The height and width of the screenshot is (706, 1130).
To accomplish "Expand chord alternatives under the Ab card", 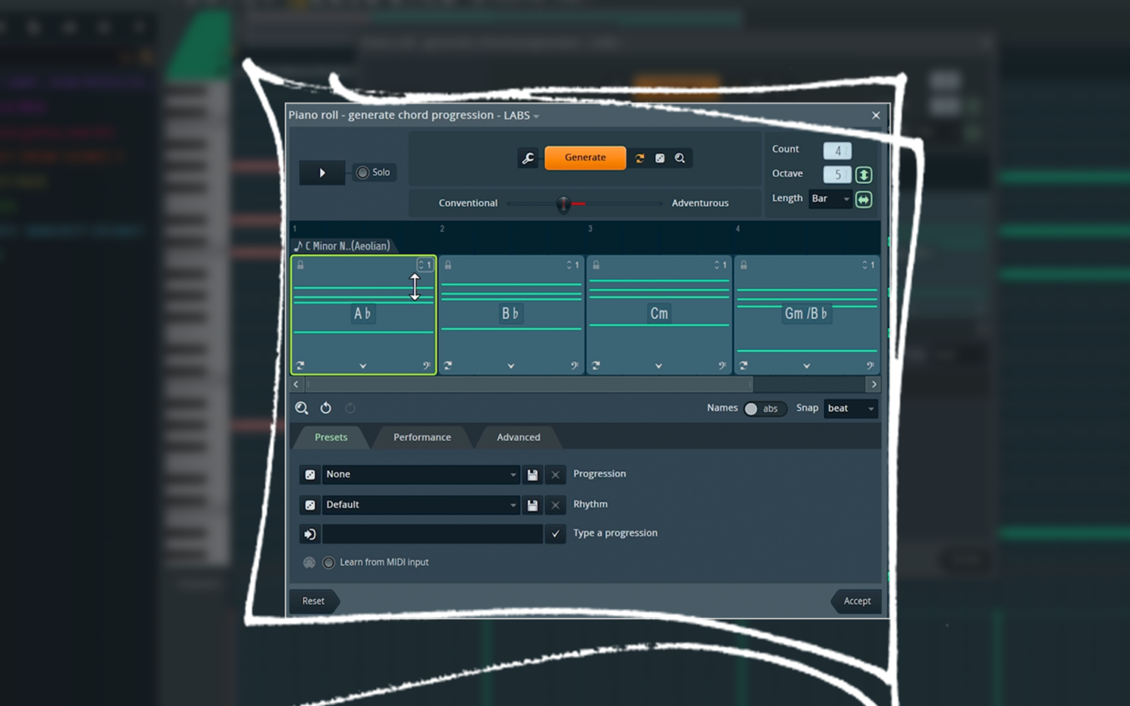I will pos(363,366).
